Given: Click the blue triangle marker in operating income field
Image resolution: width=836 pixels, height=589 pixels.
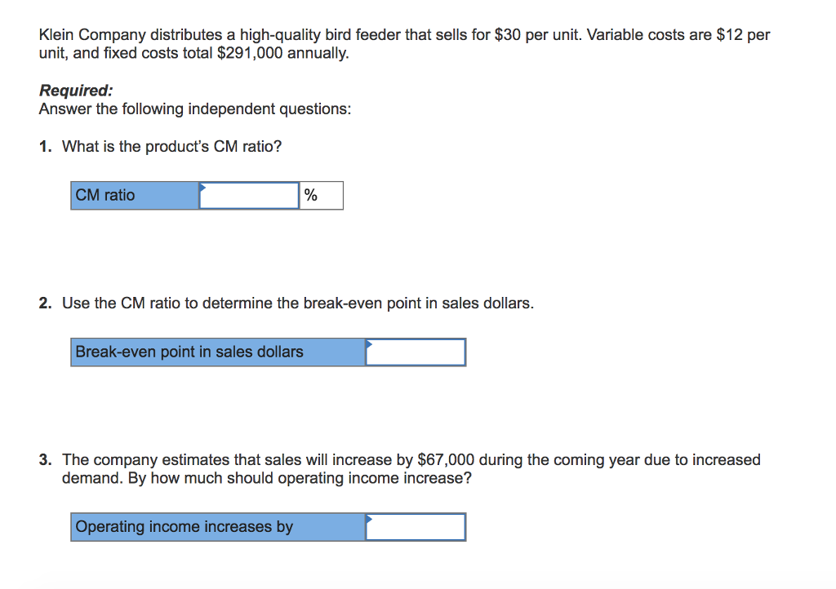Looking at the screenshot, I should pyautogui.click(x=369, y=519).
